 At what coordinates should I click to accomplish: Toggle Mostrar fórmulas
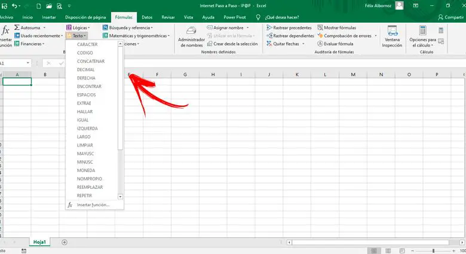click(x=336, y=27)
